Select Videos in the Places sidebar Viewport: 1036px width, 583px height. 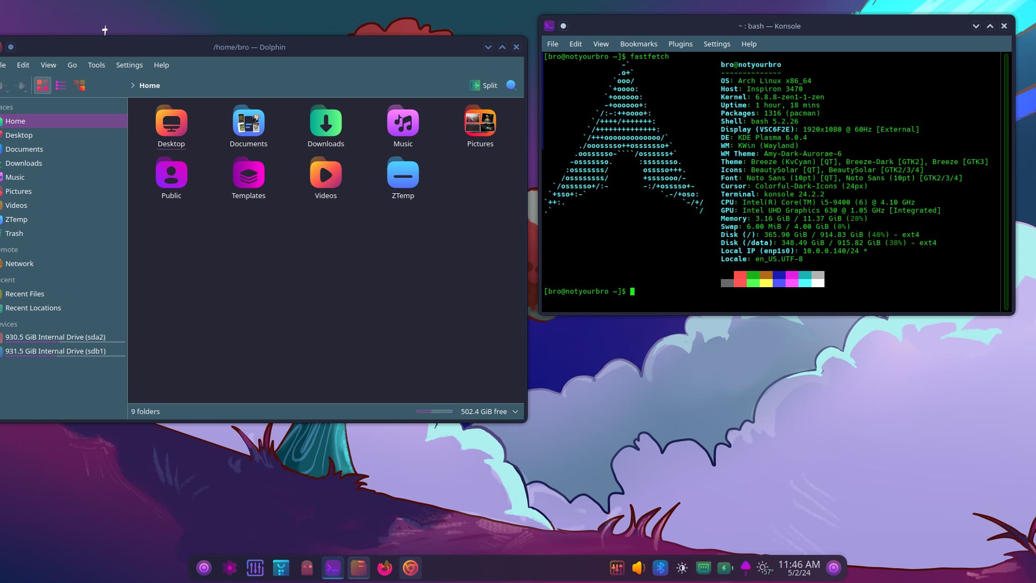point(63,205)
